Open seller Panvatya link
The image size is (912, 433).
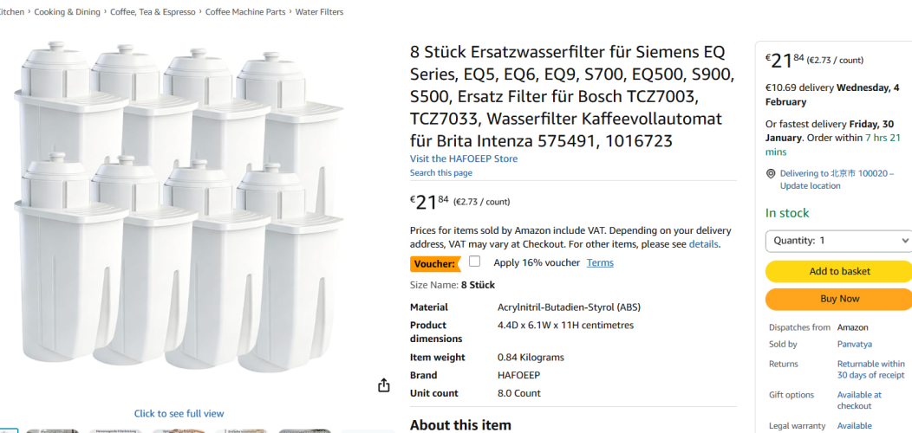tap(854, 344)
